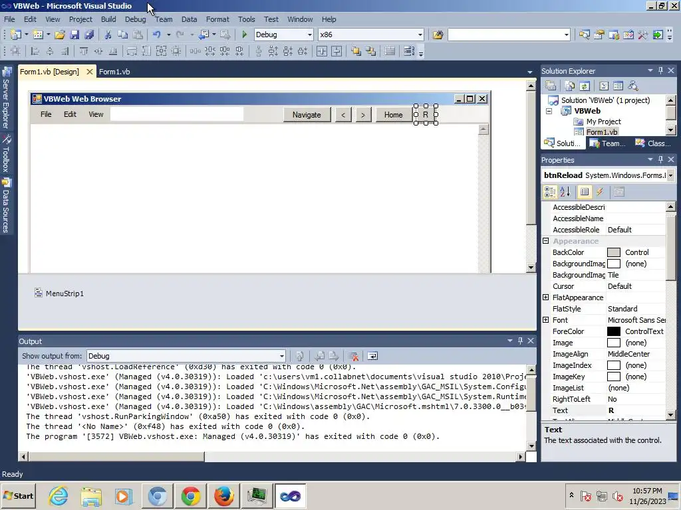Open the x86 platform dropdown
Viewport: 681px width, 510px height.
tap(420, 35)
